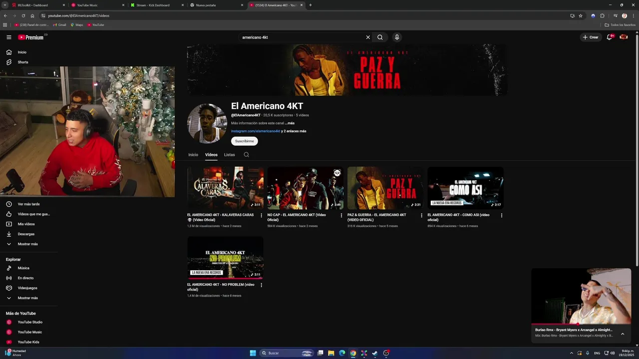Open YouTube Music from the sidebar
This screenshot has height=359, width=639.
29,332
